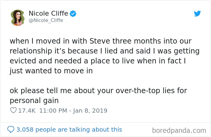Image resolution: width=211 pixels, height=137 pixels.
Task: Click the word "Steve" in the tweet
Action: [100, 41]
